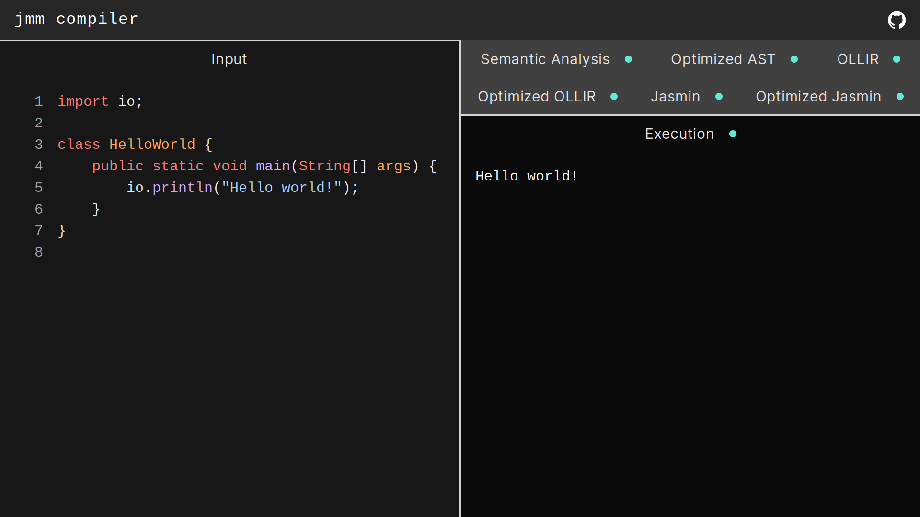Open the Optimized Jasmin tab
This screenshot has height=517, width=920.
818,97
